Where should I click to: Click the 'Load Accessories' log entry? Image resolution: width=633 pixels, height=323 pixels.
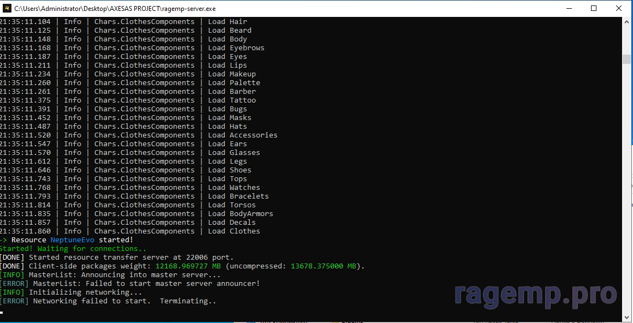pos(242,135)
